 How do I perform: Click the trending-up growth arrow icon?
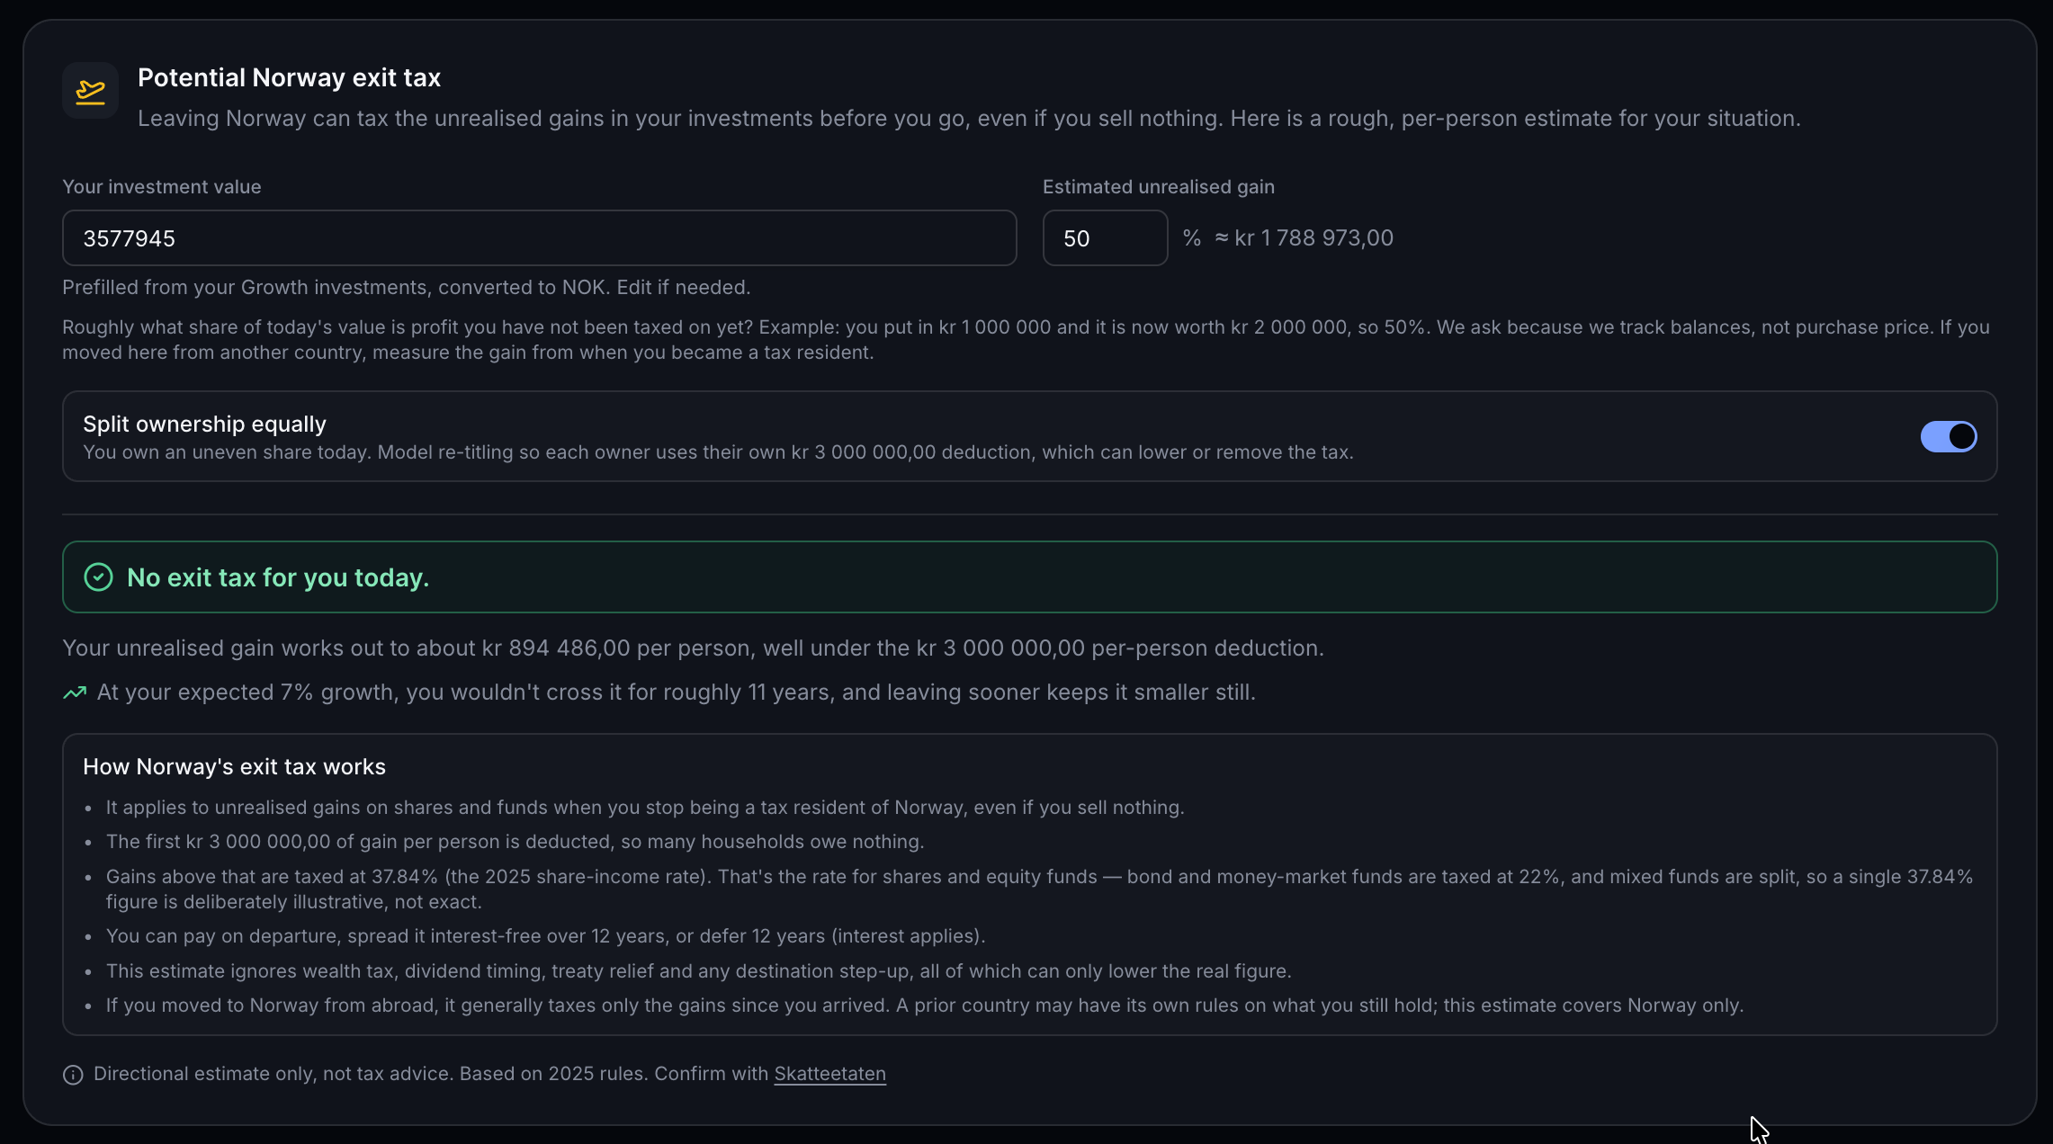click(x=75, y=693)
